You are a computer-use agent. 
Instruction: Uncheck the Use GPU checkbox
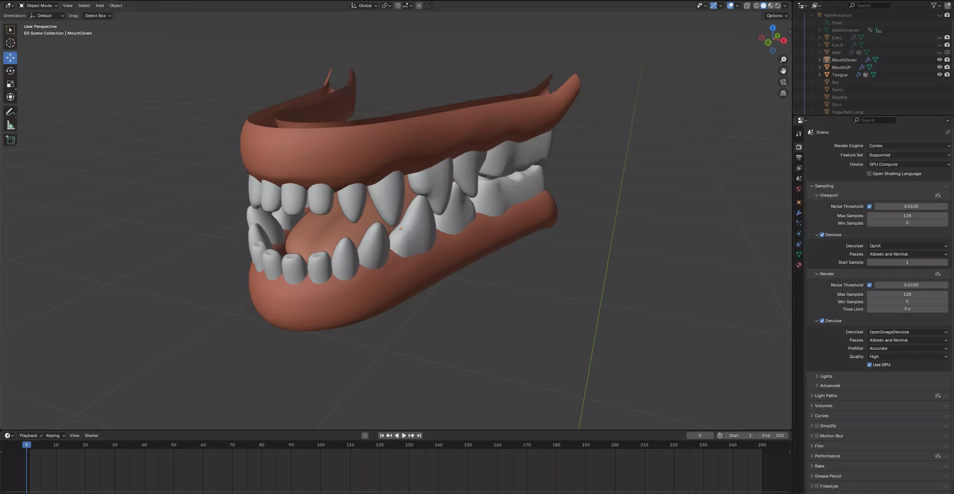pyautogui.click(x=869, y=365)
